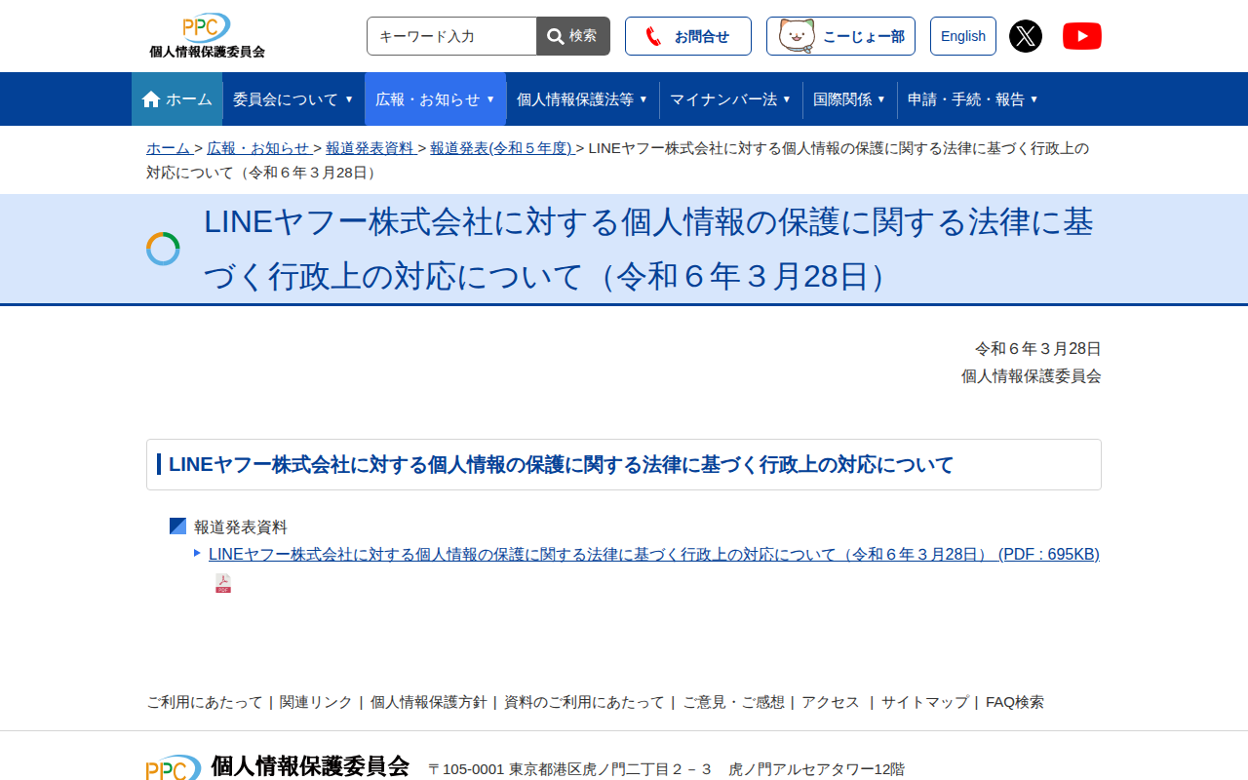Open the お問合せ contact button
Image resolution: width=1248 pixels, height=780 pixels.
click(x=688, y=36)
